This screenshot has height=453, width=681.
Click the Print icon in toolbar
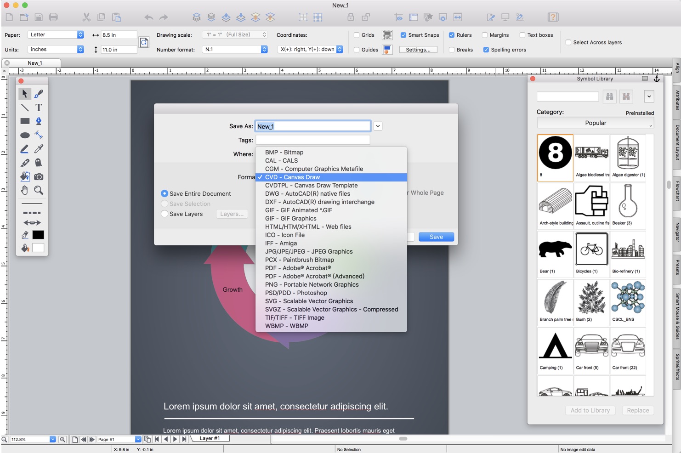(53, 17)
